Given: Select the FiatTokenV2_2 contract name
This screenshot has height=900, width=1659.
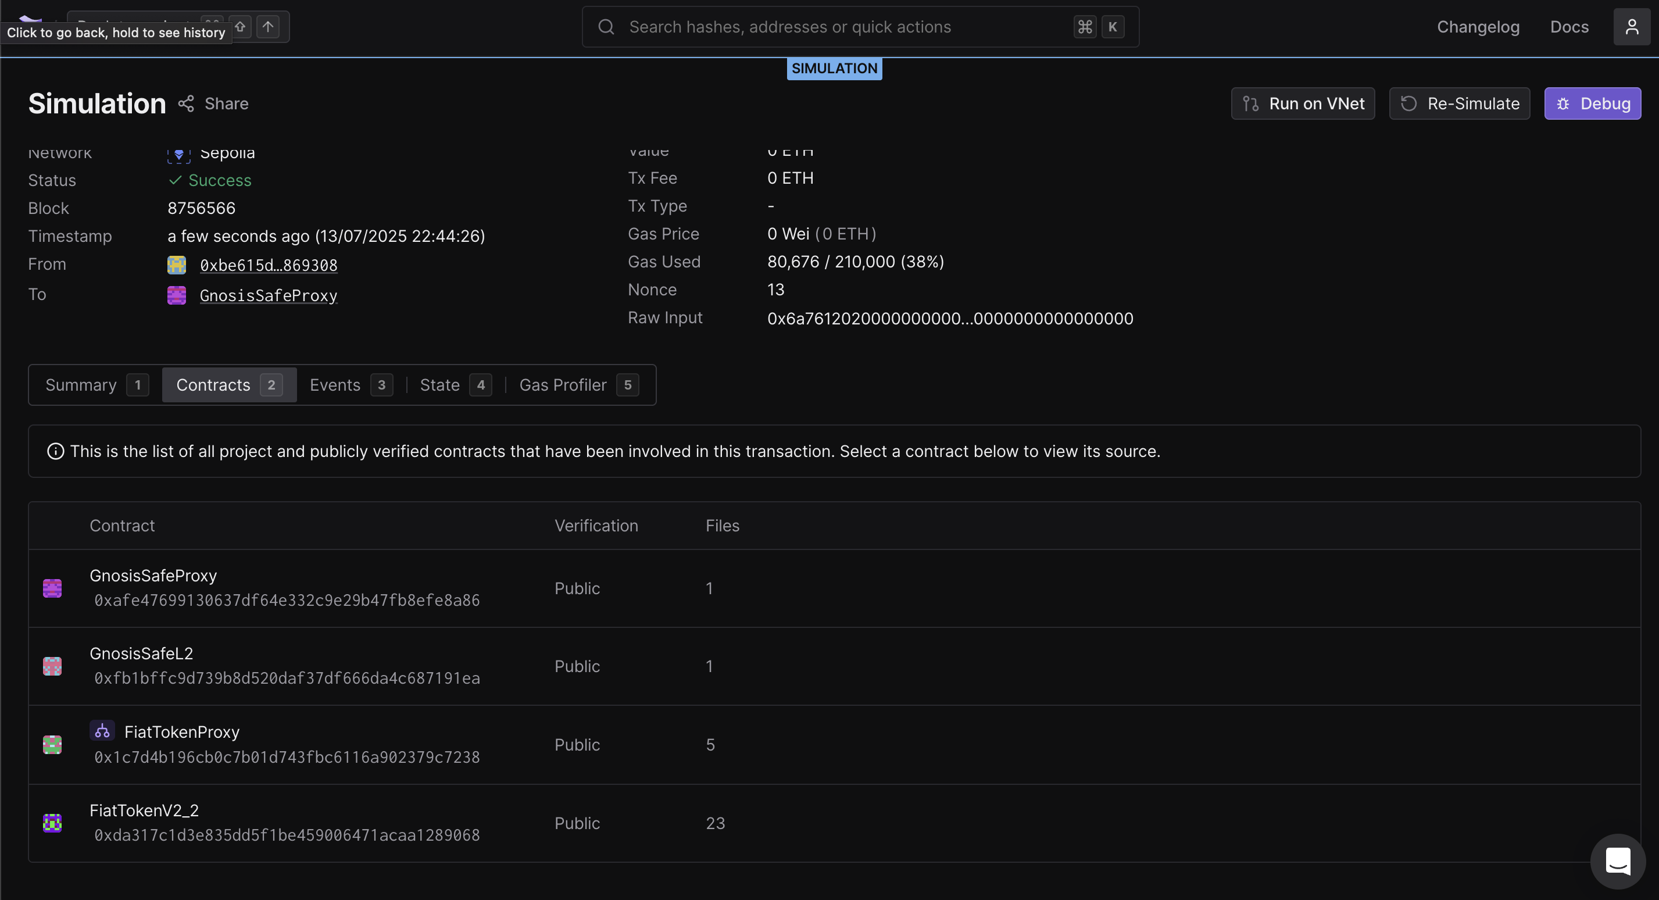Looking at the screenshot, I should tap(144, 810).
